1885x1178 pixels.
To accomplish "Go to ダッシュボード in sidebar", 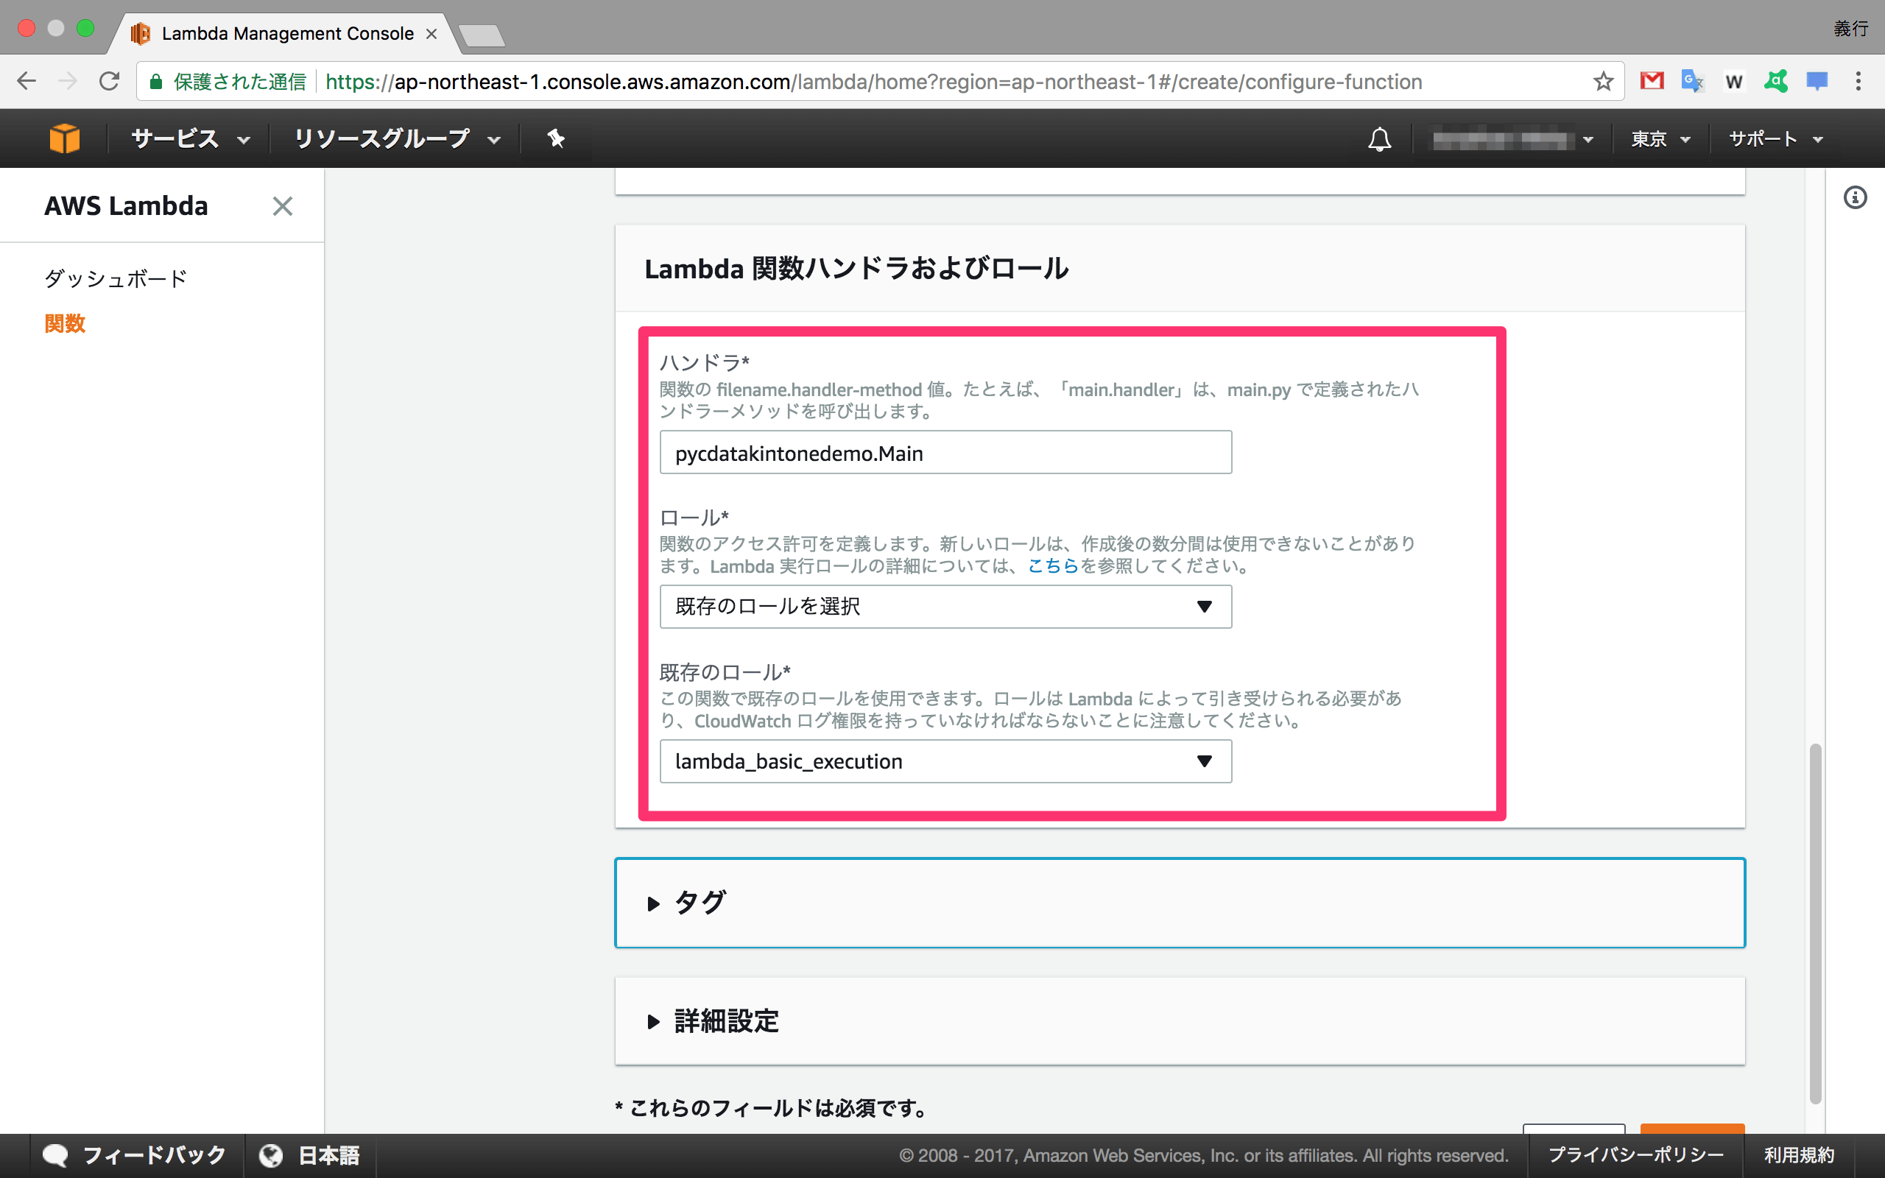I will coord(116,278).
